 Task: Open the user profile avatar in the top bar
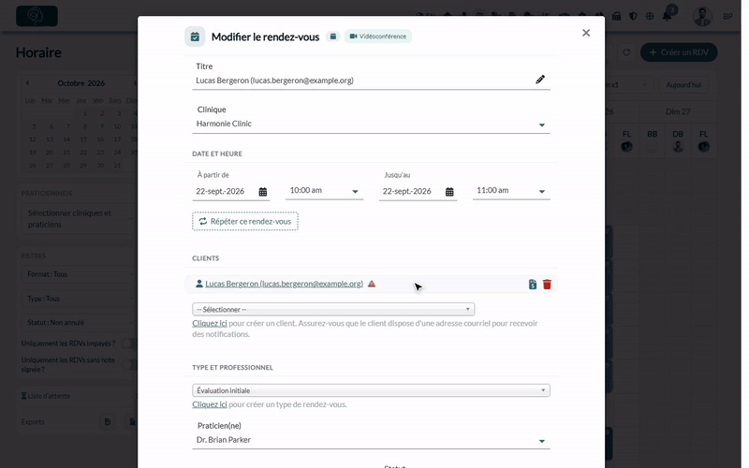click(702, 16)
